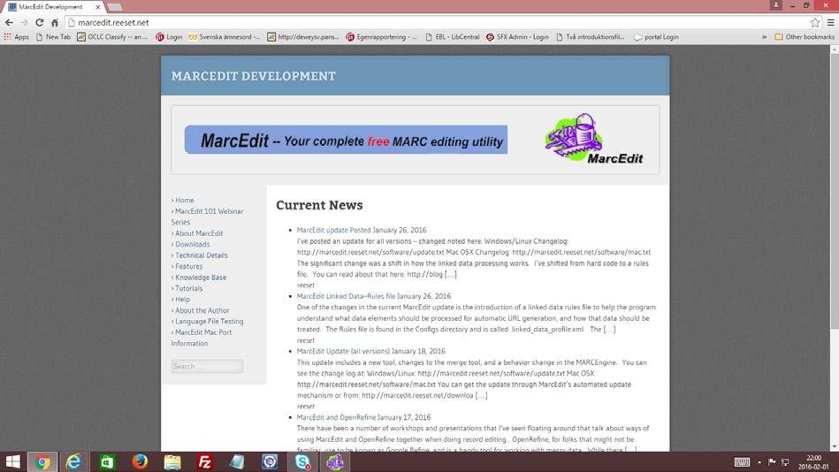
Task: Go back using browser back arrow
Action: click(9, 22)
